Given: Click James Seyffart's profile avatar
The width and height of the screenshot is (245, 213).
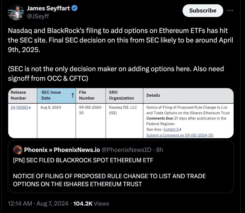Looking at the screenshot, I should pos(16,12).
